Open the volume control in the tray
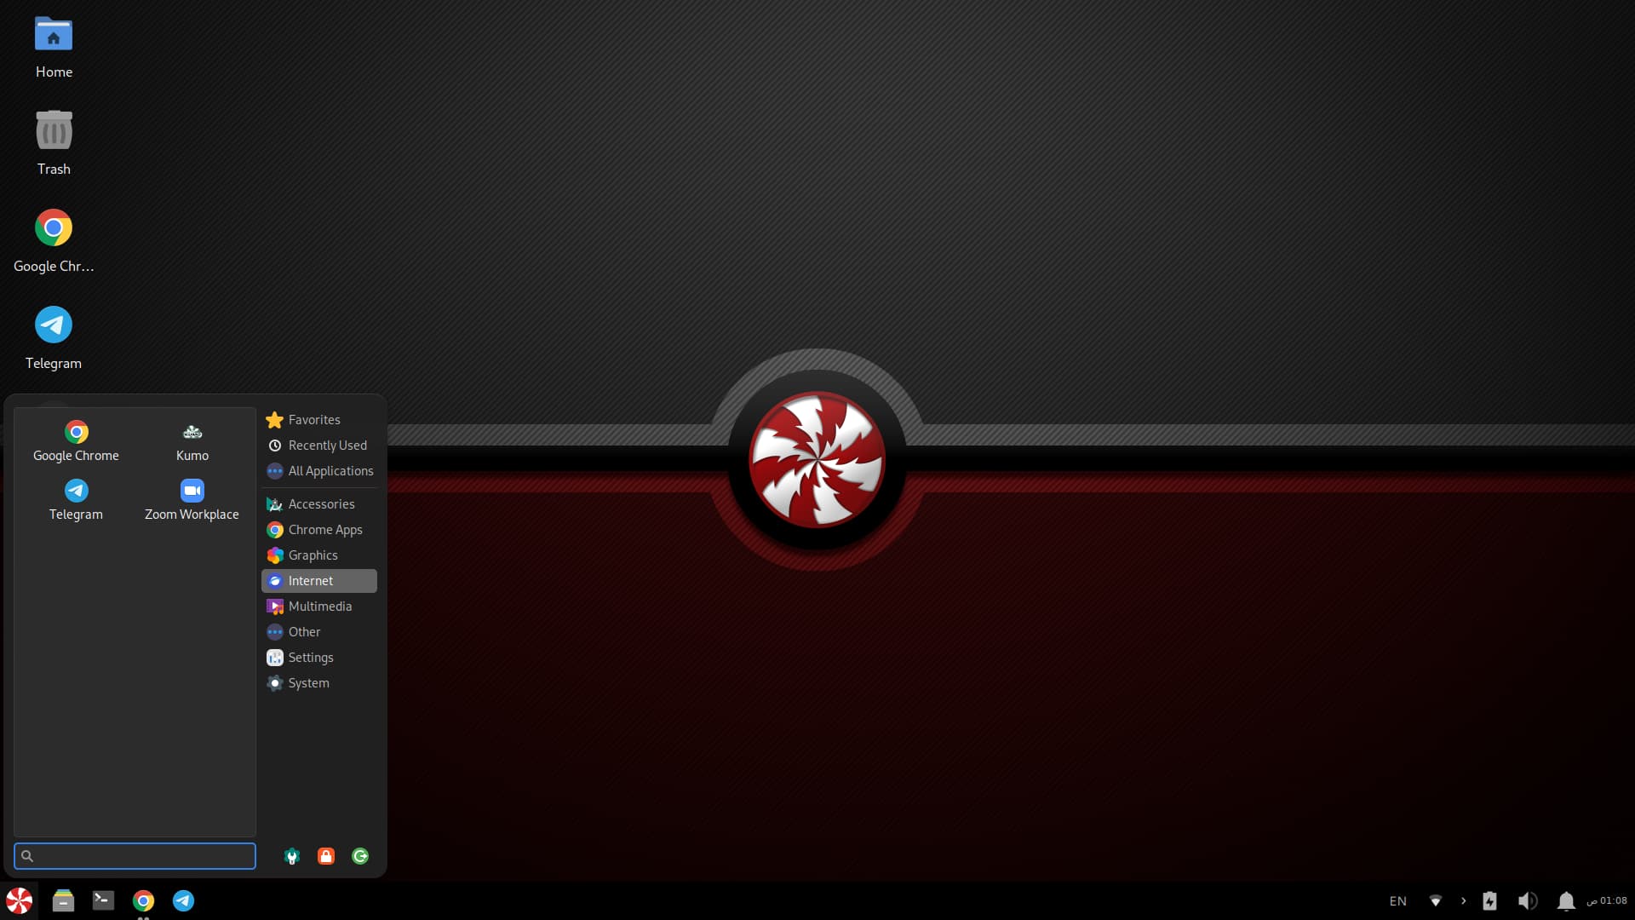The height and width of the screenshot is (920, 1635). pos(1527,900)
